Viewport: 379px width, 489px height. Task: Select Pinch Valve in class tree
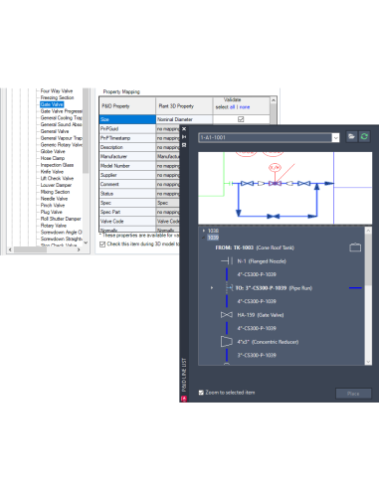53,205
